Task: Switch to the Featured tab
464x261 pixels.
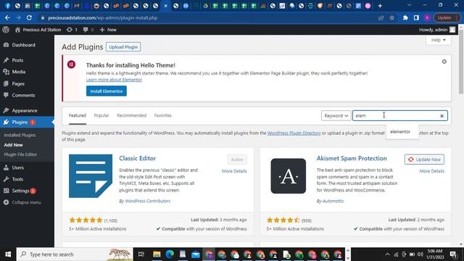Action: click(78, 115)
